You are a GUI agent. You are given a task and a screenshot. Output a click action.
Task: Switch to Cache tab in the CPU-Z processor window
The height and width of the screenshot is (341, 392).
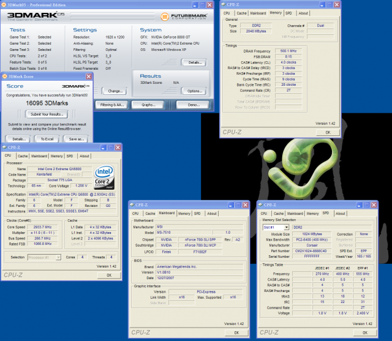click(23, 156)
